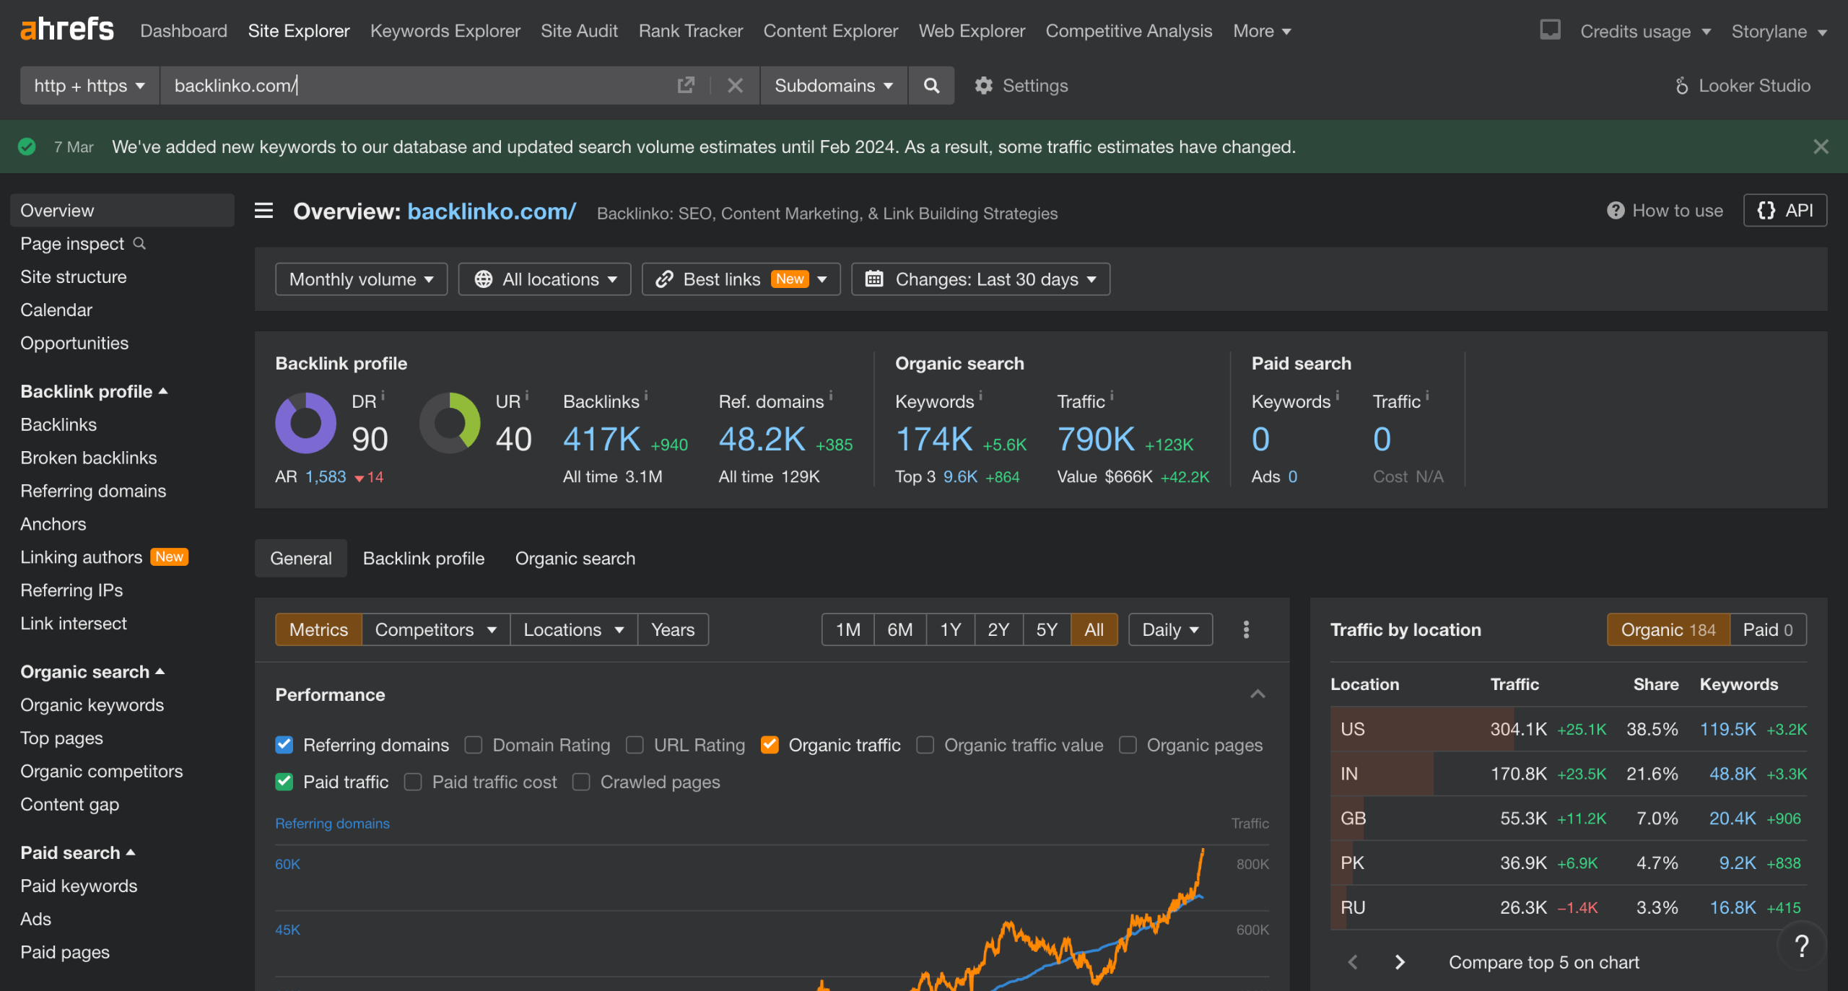Screen dimensions: 1848x991
Task: Click the backlinko.com URL input field
Action: coord(419,86)
